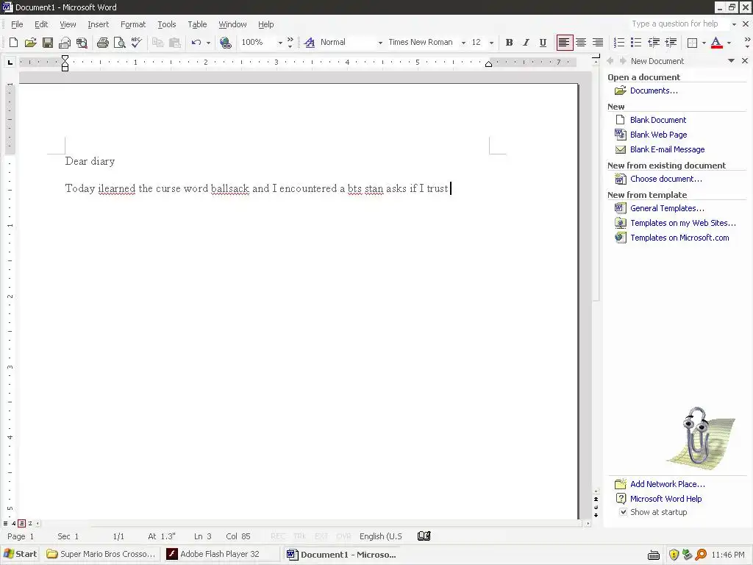Screen dimensions: 753x565
Task: Open the Style dropdown showing Normal
Action: [x=380, y=43]
